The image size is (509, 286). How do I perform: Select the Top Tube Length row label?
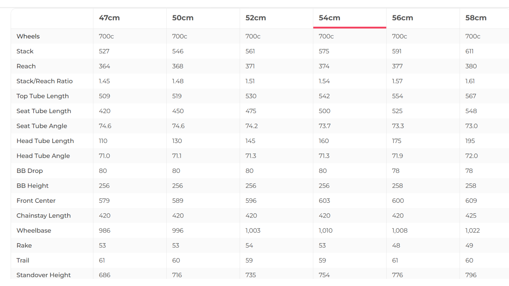tap(43, 96)
